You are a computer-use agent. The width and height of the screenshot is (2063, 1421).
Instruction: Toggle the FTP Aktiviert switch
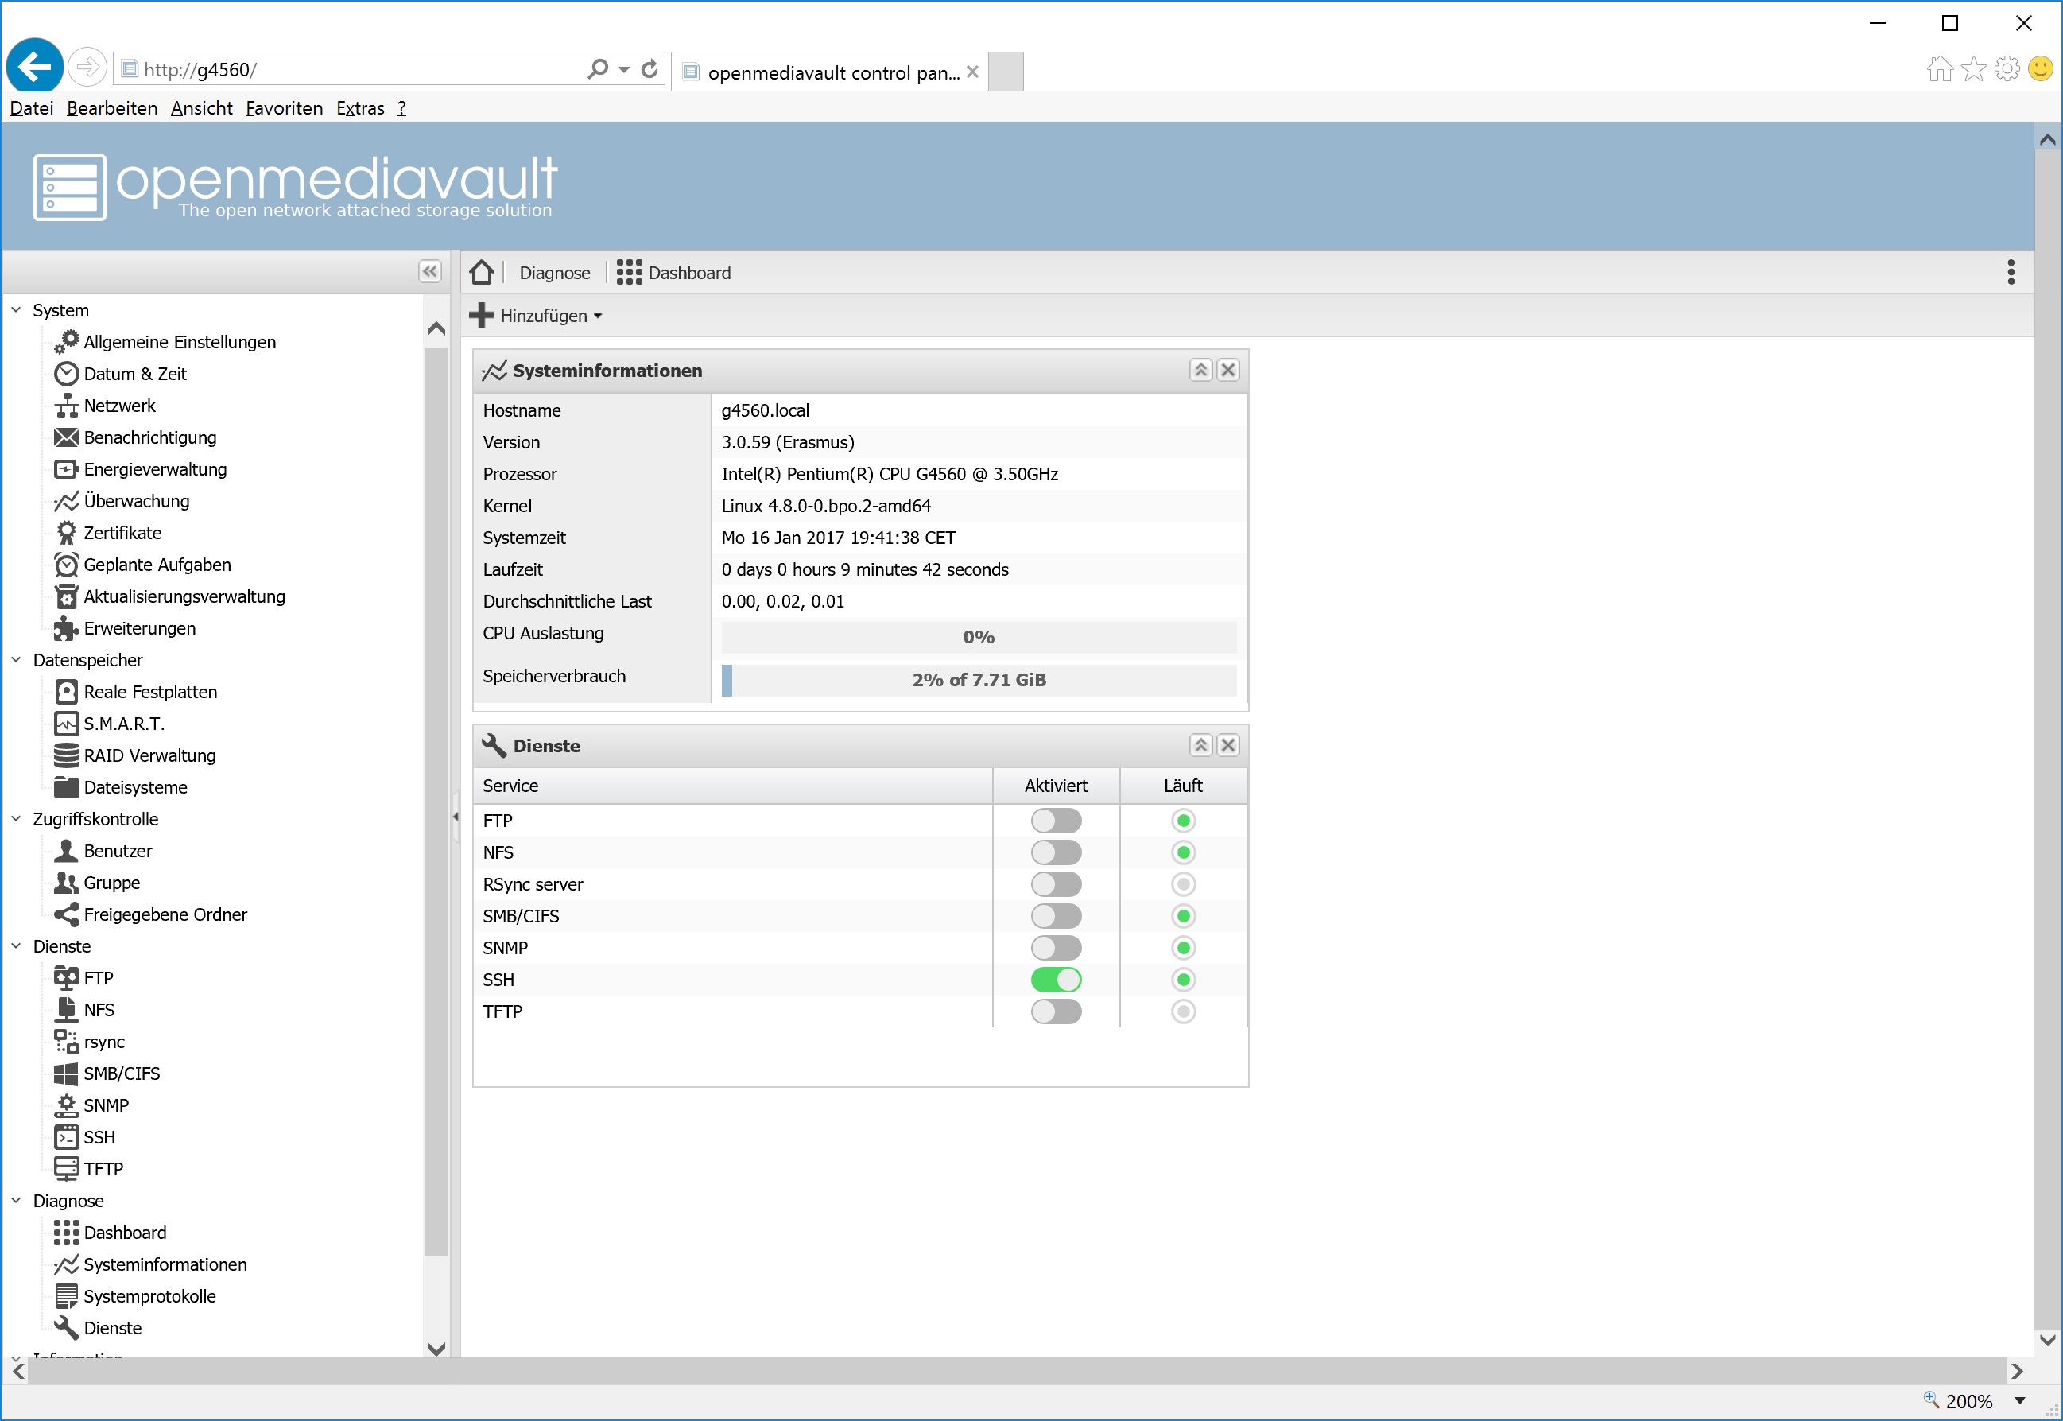(x=1056, y=821)
